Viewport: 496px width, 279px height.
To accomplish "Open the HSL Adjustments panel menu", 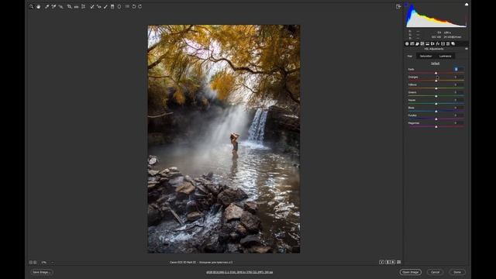I will (x=467, y=49).
